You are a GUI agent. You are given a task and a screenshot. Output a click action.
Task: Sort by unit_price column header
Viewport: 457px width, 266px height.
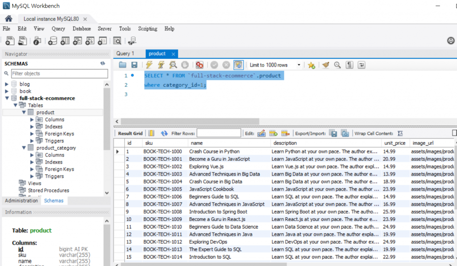[x=395, y=143]
